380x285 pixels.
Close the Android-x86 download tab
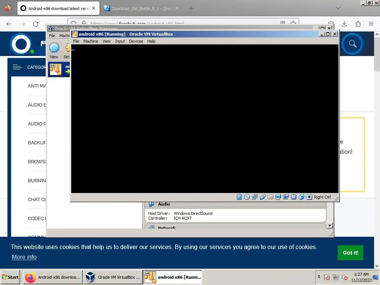[x=94, y=8]
